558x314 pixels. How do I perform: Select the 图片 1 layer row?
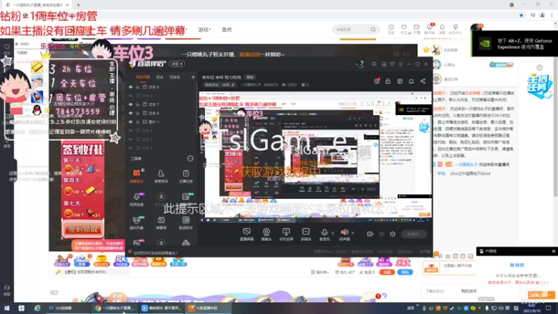pyautogui.click(x=162, y=121)
